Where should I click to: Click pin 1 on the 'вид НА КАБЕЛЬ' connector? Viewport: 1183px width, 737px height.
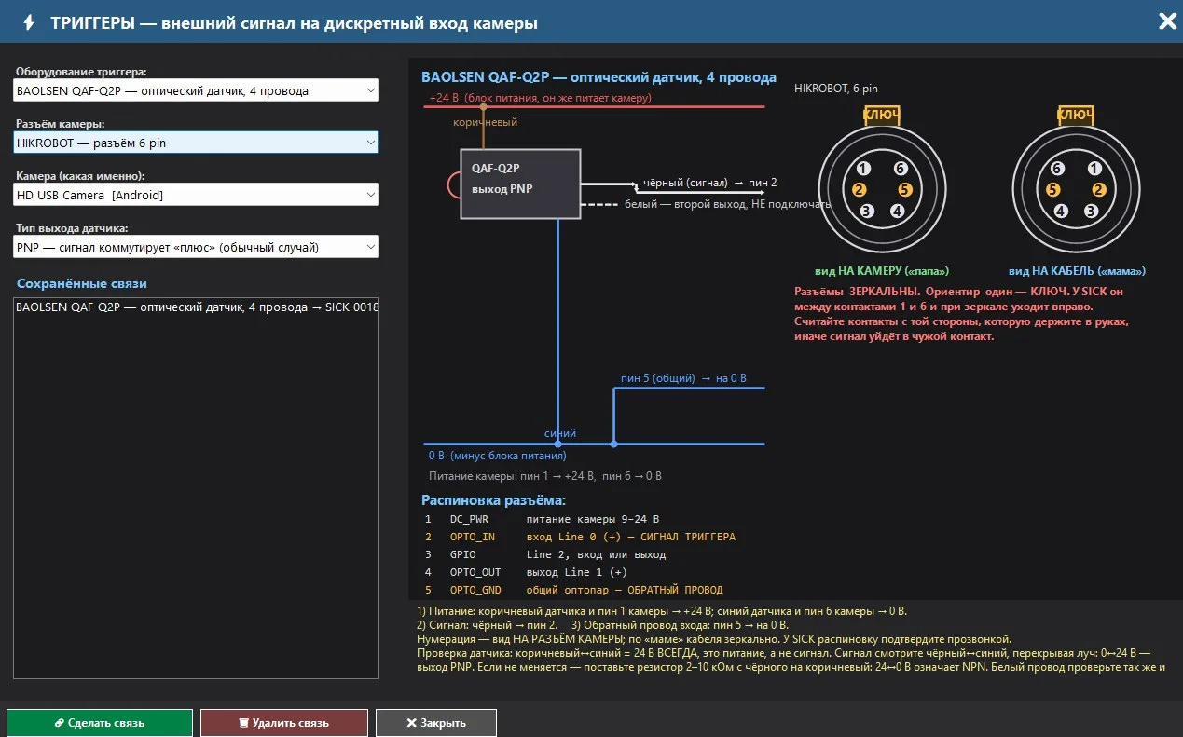[1094, 169]
